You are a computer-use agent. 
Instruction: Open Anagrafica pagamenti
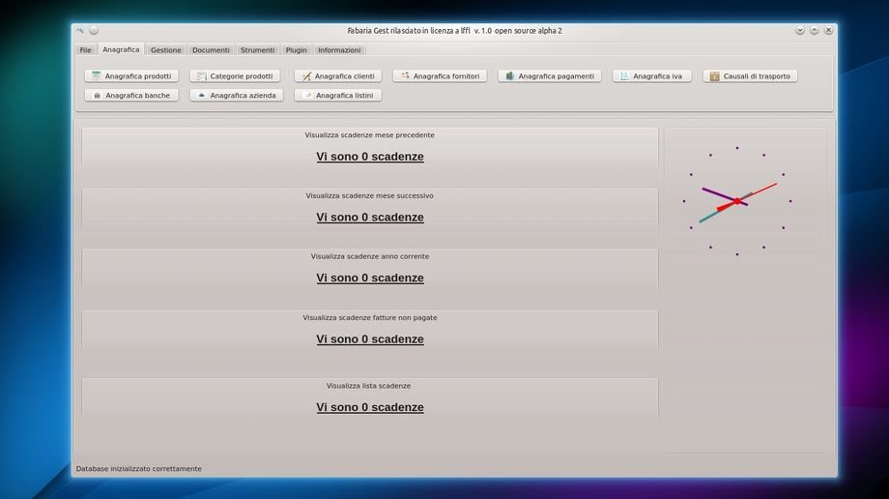550,76
